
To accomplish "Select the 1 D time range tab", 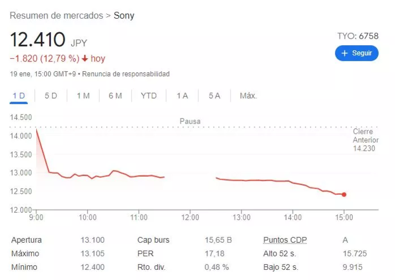I will 19,95.
